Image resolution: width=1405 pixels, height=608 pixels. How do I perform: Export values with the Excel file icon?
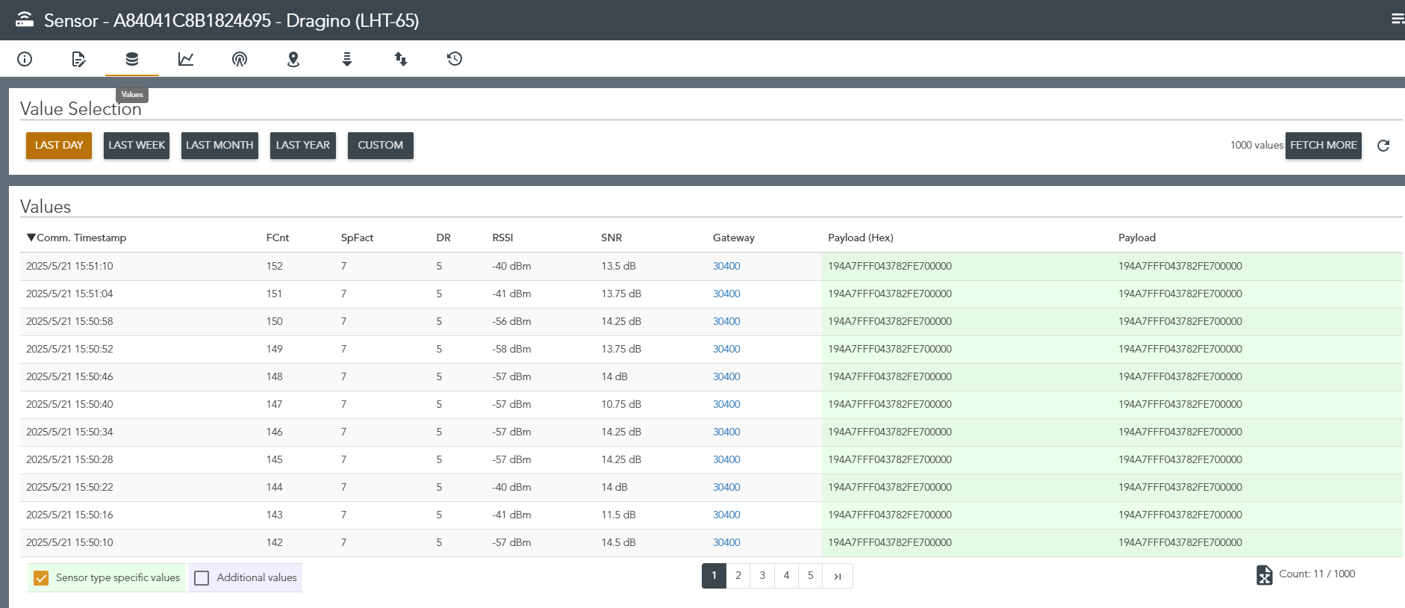point(1265,575)
